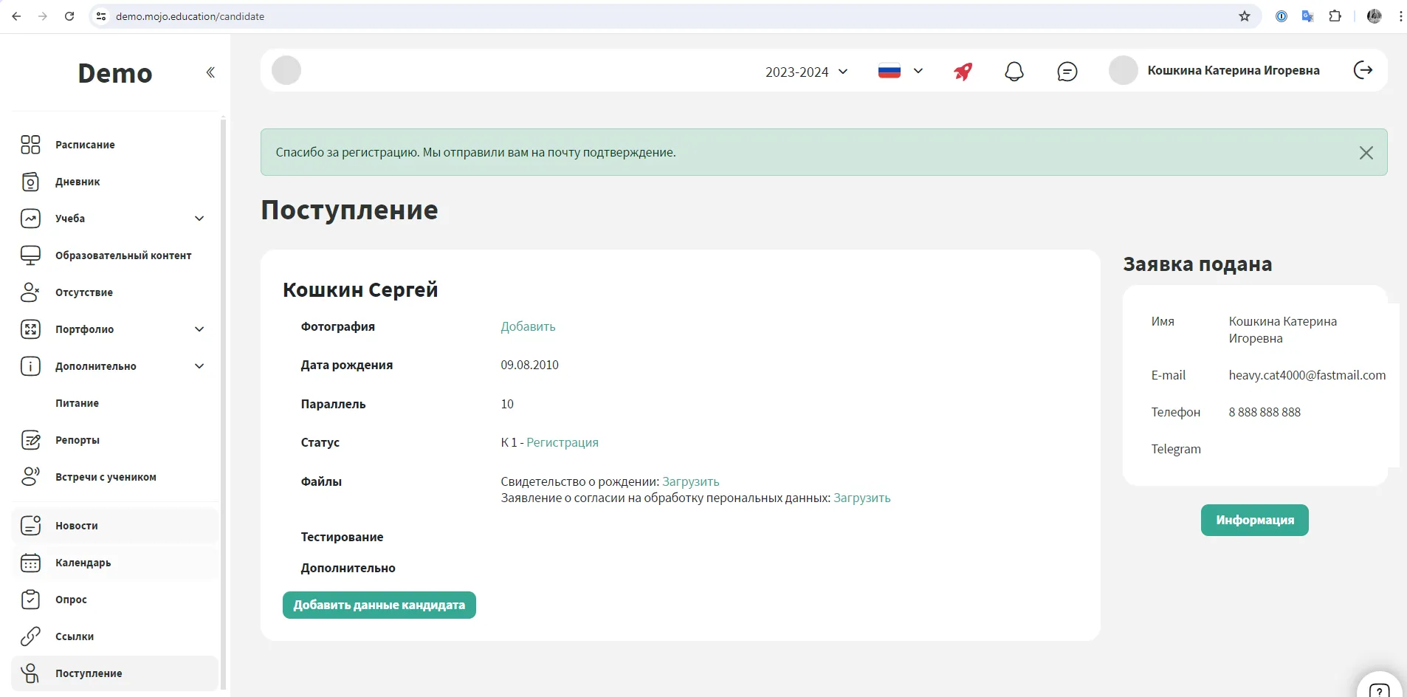The height and width of the screenshot is (697, 1407).
Task: Open the language flag dropdown
Action: (900, 72)
